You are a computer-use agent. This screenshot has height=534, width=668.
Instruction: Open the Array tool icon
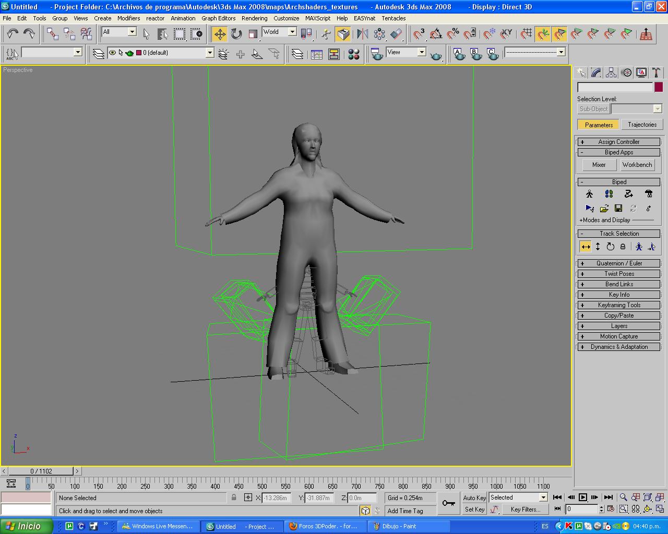tap(379, 34)
